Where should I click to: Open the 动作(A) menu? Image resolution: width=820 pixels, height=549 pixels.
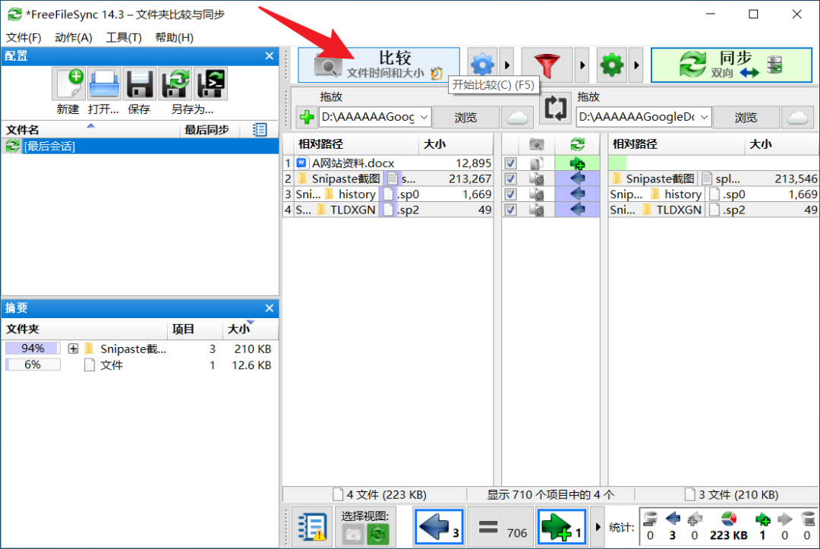pos(73,38)
